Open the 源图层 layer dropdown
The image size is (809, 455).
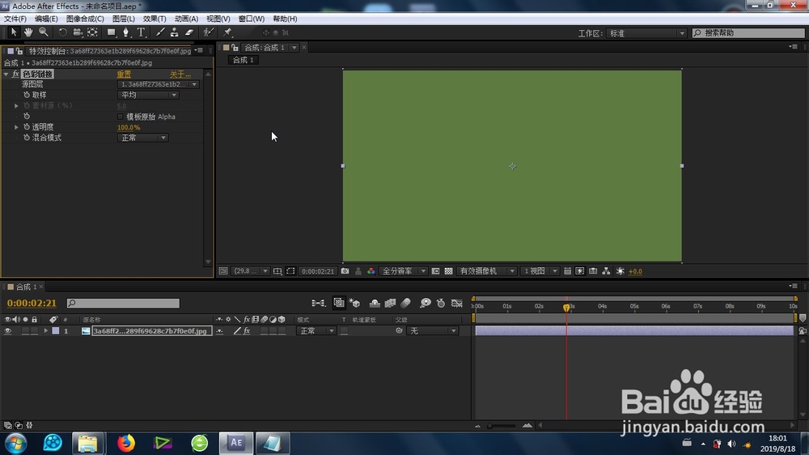[158, 84]
